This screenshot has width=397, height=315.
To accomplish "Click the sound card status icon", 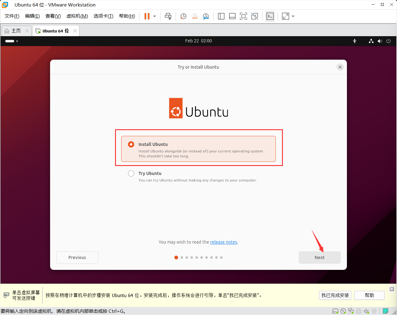I will 366,311.
